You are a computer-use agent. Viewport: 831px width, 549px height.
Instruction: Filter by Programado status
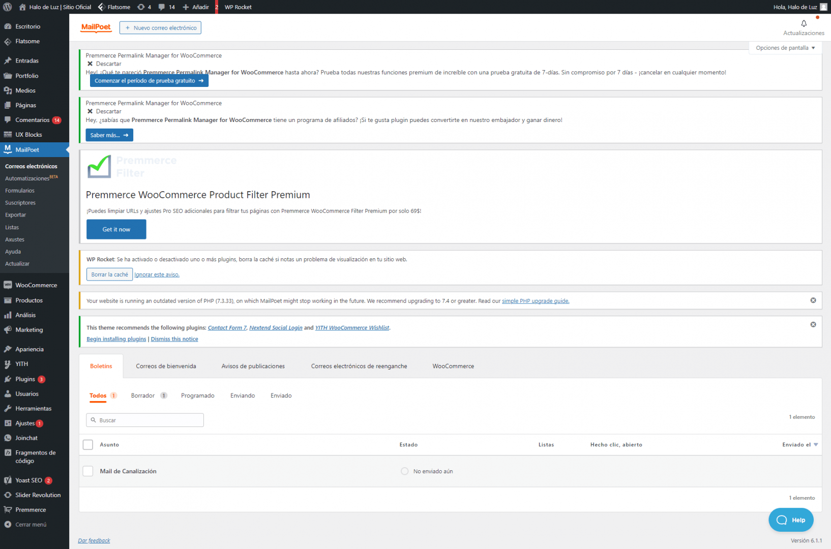198,395
